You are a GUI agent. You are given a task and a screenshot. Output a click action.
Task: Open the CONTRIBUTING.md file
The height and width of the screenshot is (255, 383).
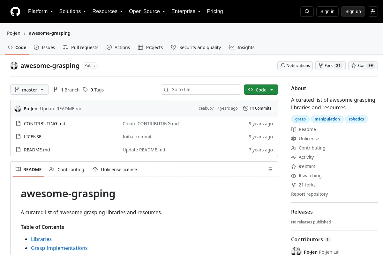[x=44, y=124]
